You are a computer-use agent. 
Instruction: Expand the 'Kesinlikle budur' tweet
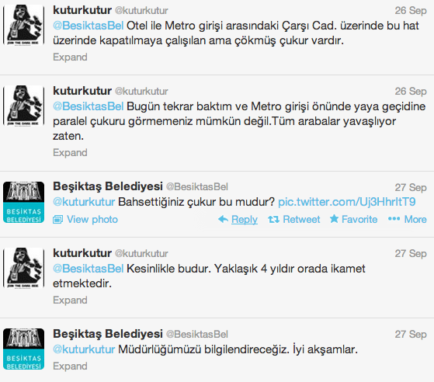[x=70, y=300]
